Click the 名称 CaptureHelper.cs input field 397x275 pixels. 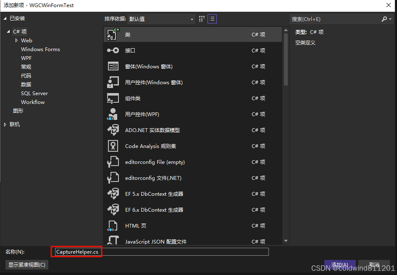[162, 252]
